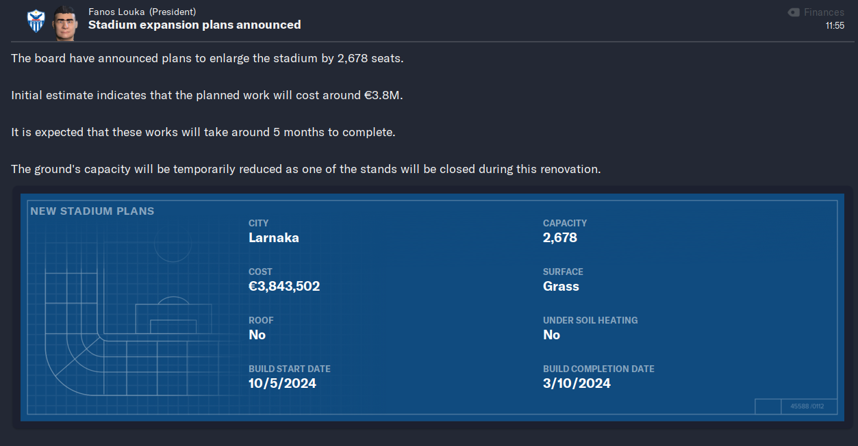Select the Grass surface value

[x=561, y=287]
